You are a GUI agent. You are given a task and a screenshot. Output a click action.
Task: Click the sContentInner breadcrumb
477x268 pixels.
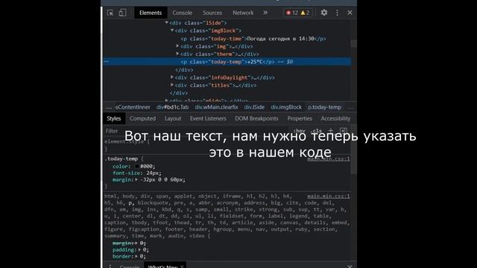pos(133,107)
